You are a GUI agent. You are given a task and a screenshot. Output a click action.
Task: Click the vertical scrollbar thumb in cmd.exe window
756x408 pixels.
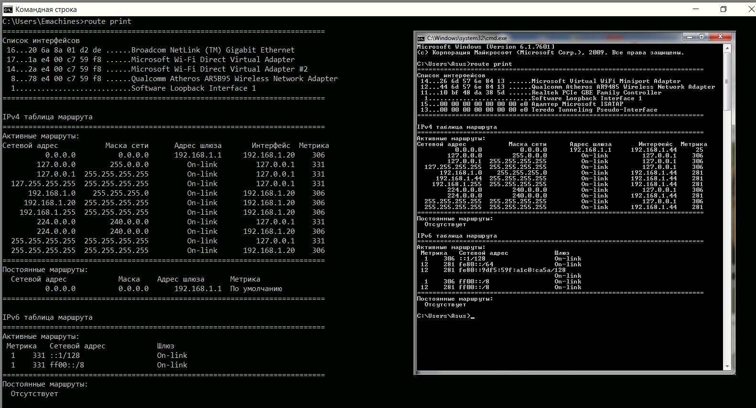click(x=727, y=82)
